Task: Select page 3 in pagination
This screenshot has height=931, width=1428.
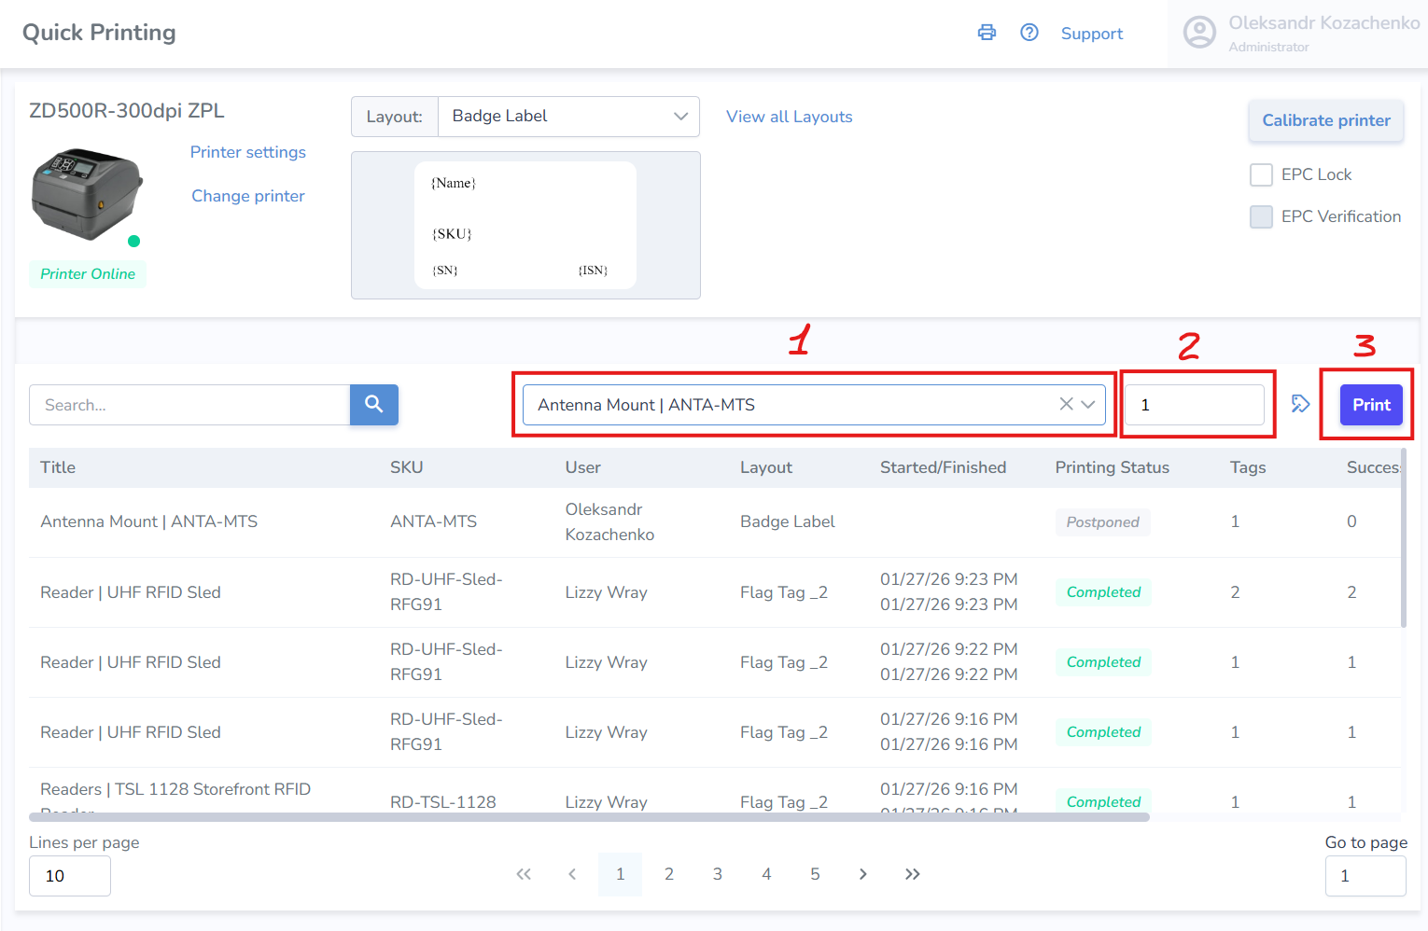Action: (717, 874)
